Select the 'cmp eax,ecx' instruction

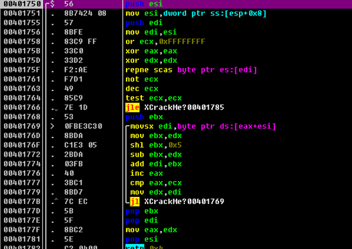[x=156, y=183]
